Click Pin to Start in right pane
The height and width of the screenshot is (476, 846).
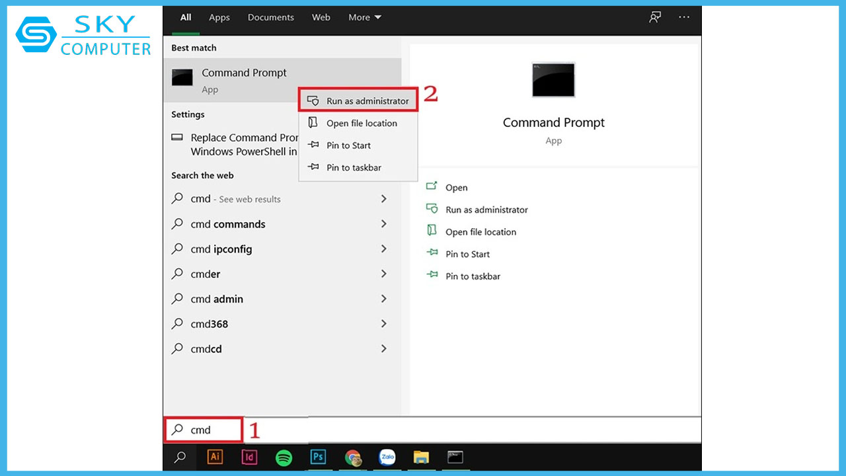pyautogui.click(x=467, y=254)
